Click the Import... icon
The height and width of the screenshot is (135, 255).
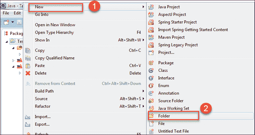(x=28, y=117)
